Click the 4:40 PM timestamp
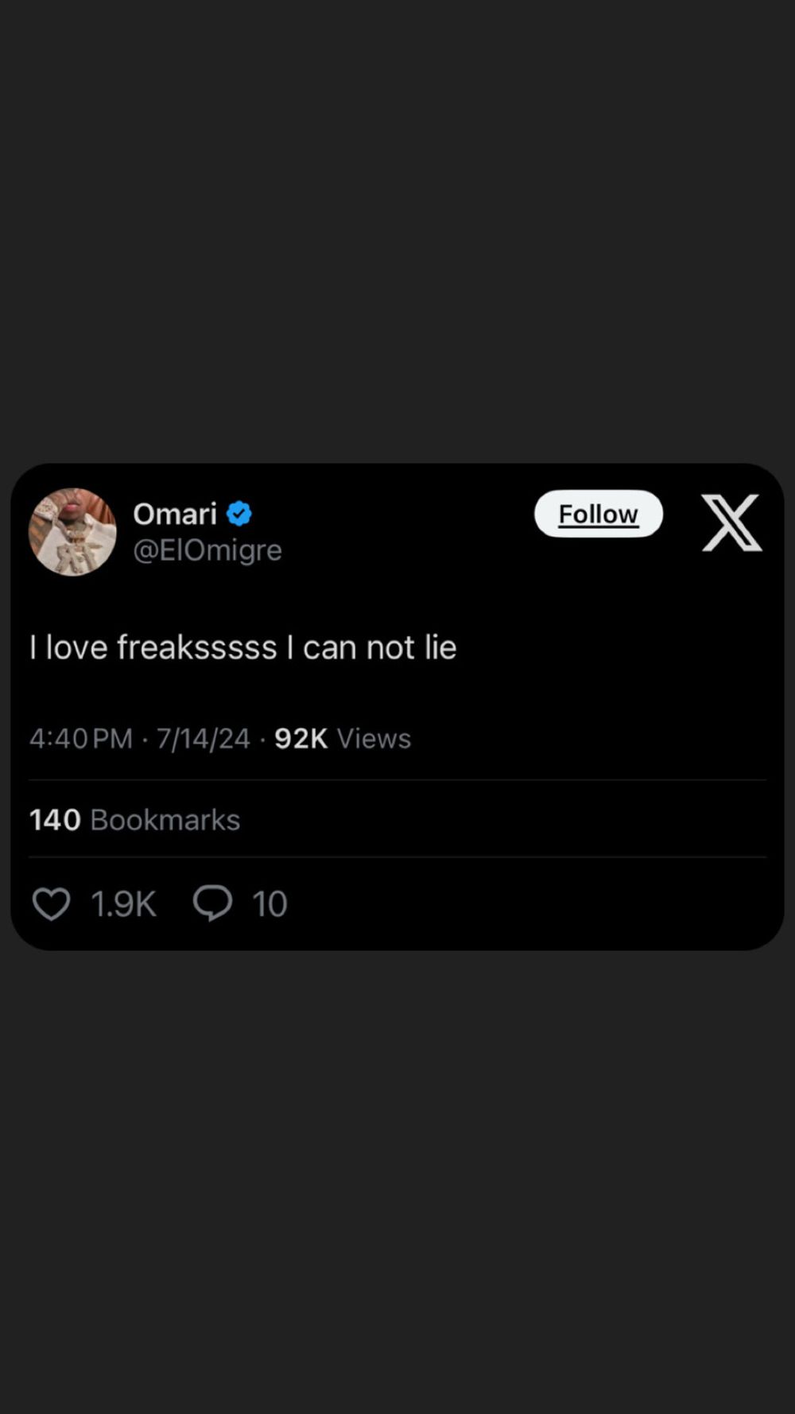Viewport: 795px width, 1414px height. (81, 739)
